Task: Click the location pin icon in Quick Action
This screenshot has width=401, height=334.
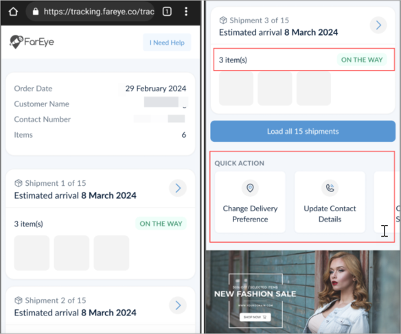Action: pos(250,188)
